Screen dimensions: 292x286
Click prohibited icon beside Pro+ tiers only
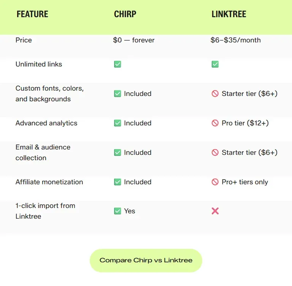pyautogui.click(x=215, y=182)
